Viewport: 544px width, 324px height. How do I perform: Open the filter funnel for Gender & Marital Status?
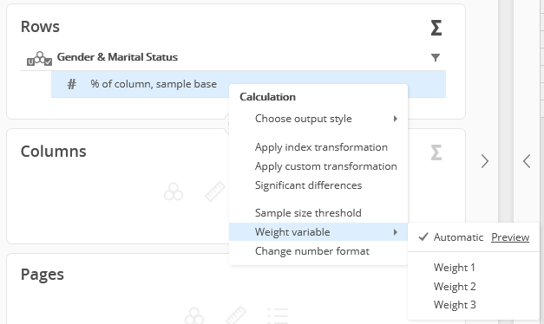coord(436,57)
